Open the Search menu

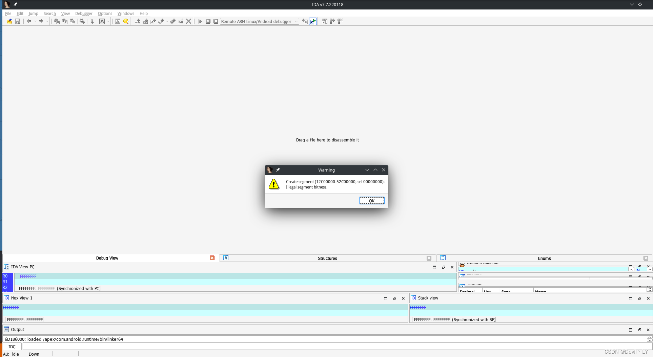point(49,14)
